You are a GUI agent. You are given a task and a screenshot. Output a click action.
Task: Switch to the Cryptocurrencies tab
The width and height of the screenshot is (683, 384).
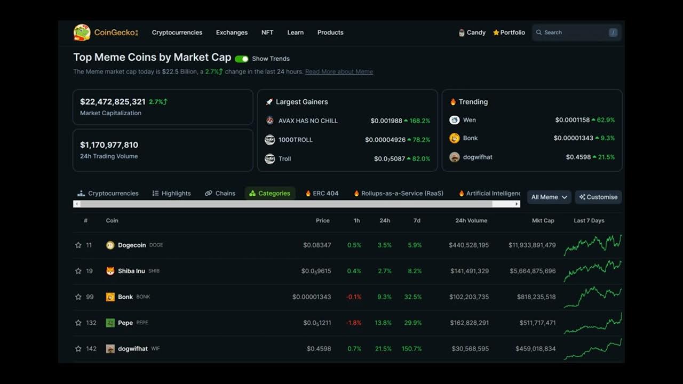(108, 194)
